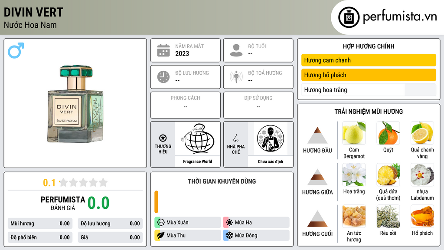Click the nose icon above Nhà pha chế
Image resolution: width=444 pixels, height=250 pixels.
pos(235,138)
